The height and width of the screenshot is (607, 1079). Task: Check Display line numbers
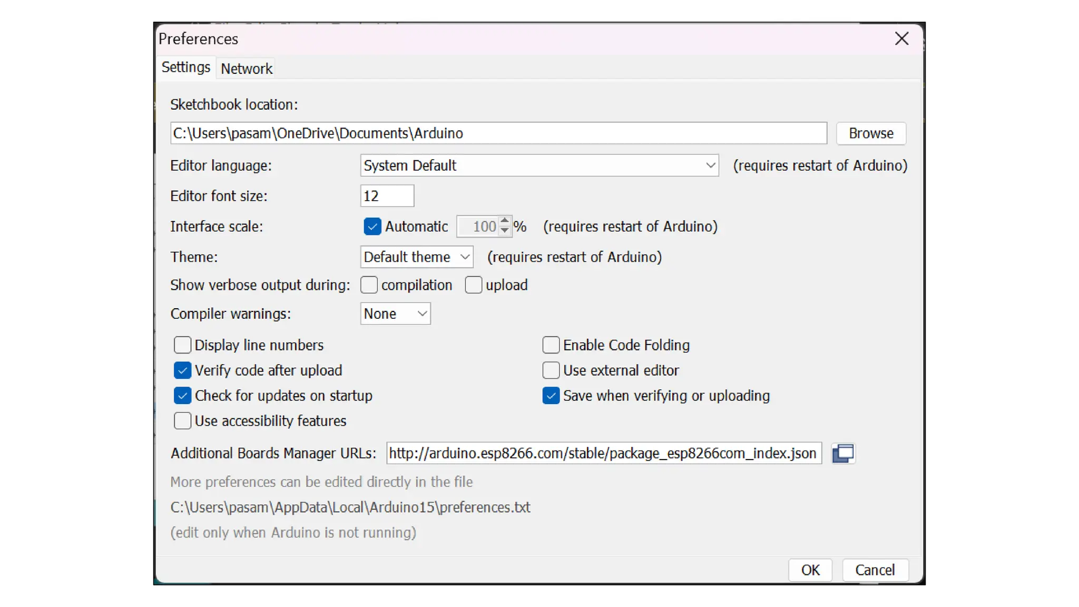(182, 345)
